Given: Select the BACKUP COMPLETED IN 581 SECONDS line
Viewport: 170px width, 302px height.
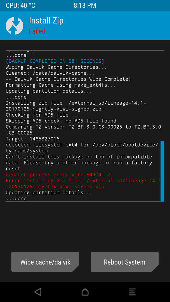Looking at the screenshot, I should pyautogui.click(x=55, y=61).
